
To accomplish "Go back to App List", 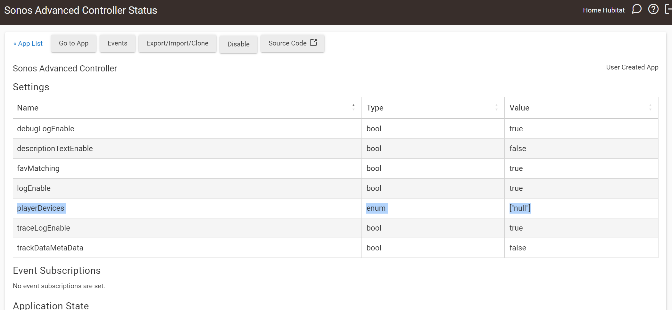I will coord(28,44).
